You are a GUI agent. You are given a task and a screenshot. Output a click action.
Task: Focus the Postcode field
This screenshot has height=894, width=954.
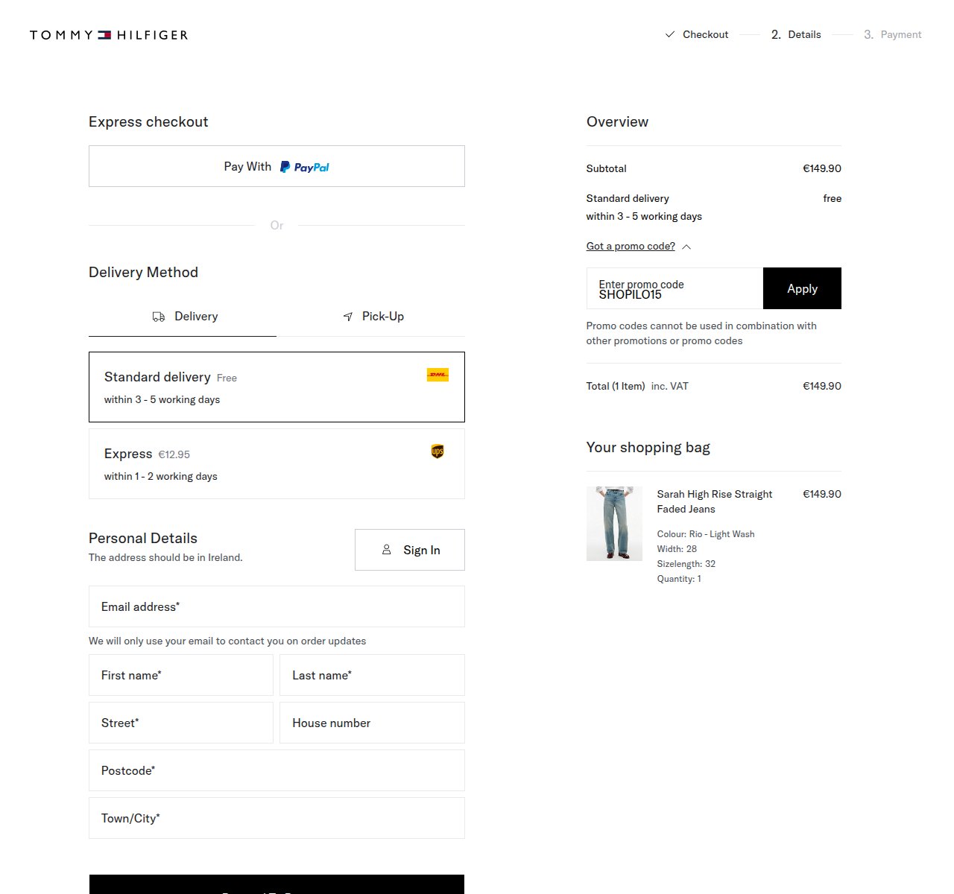[277, 770]
